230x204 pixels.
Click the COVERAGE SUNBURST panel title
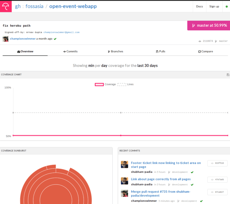point(13,151)
